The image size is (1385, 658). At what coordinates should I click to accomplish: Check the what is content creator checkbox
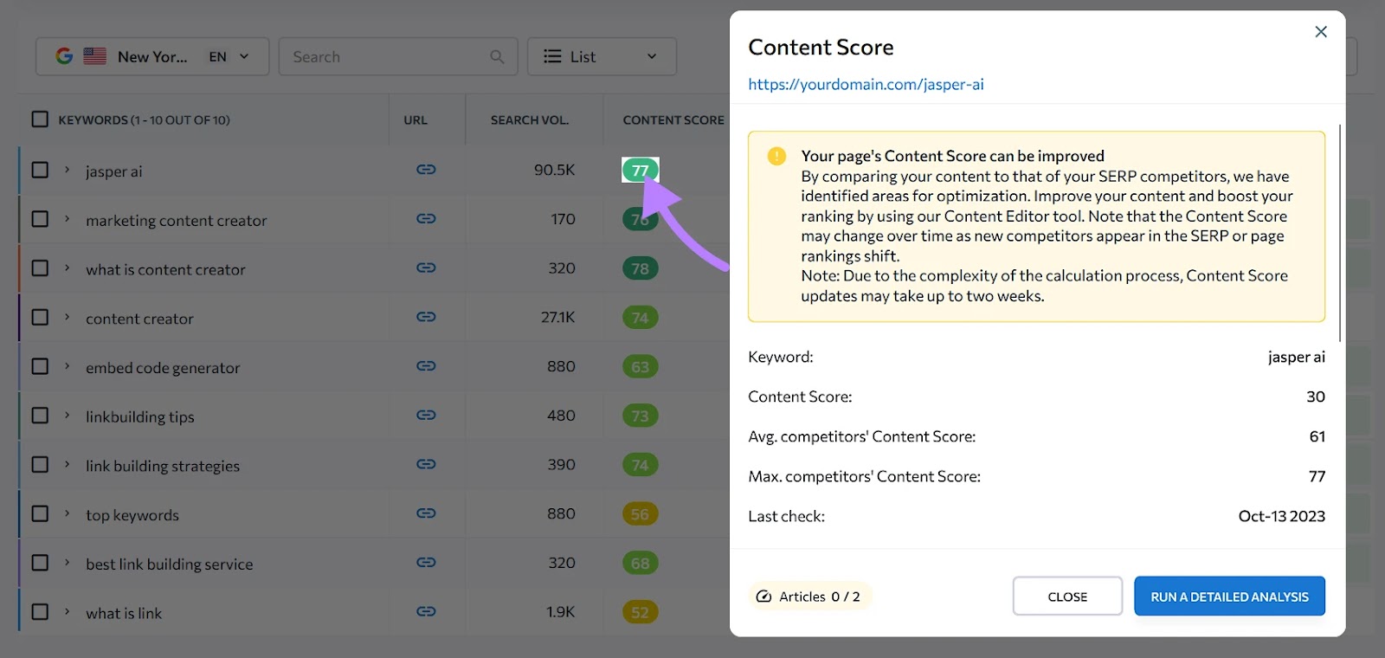[40, 268]
